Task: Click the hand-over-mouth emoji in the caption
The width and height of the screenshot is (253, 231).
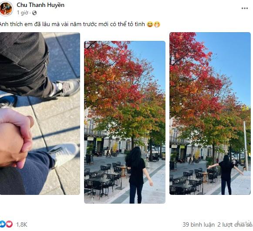Action: click(157, 24)
